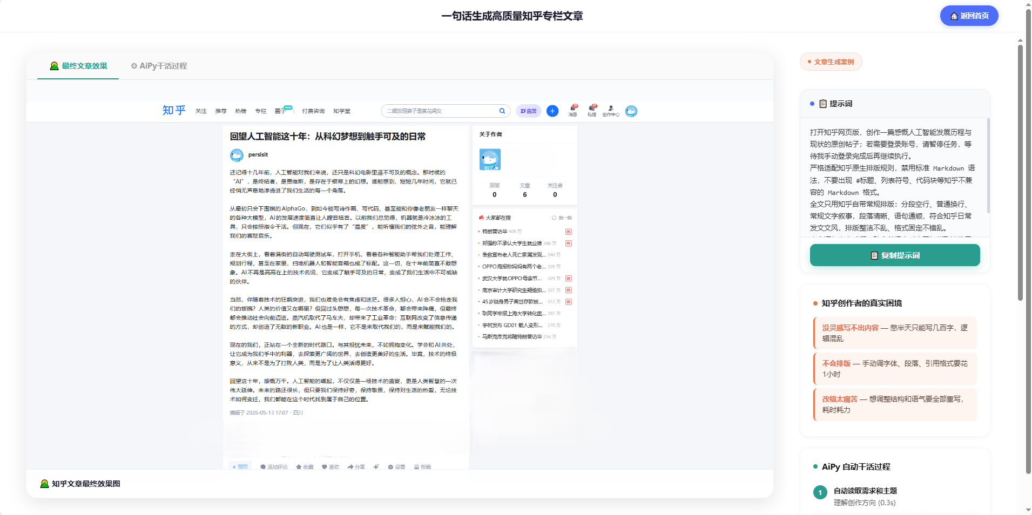This screenshot has height=515, width=1032.
Task: Click the prompt box inner scrollbar
Action: coord(988,166)
